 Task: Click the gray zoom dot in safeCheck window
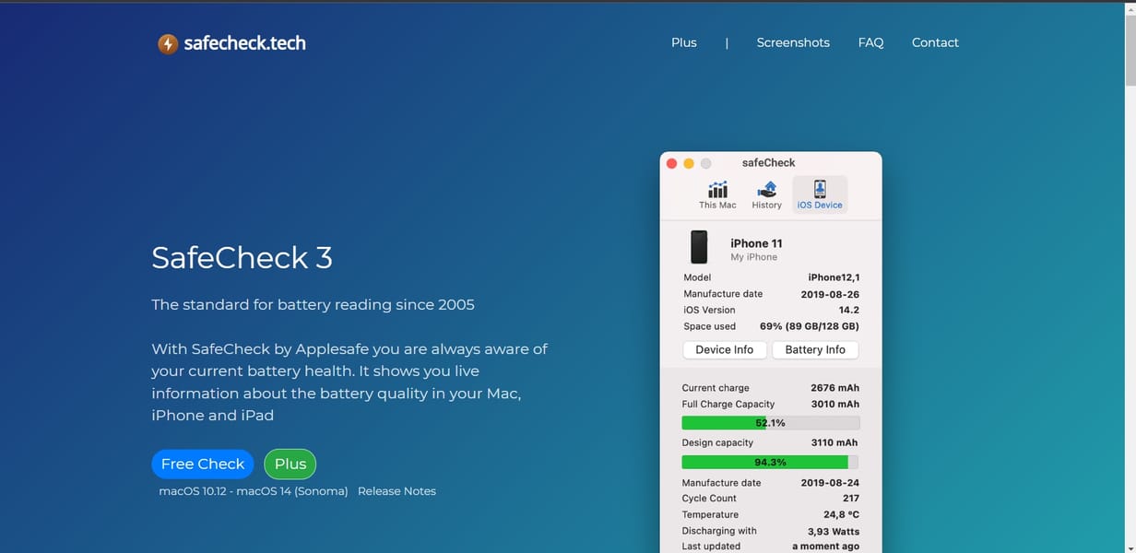click(706, 163)
